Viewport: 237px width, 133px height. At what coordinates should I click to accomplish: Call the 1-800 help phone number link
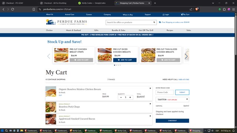click(x=184, y=79)
